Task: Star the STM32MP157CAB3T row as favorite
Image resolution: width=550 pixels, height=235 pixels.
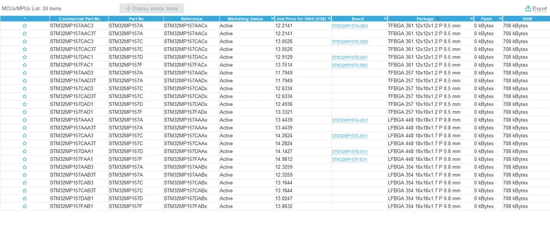Action: 25,191
